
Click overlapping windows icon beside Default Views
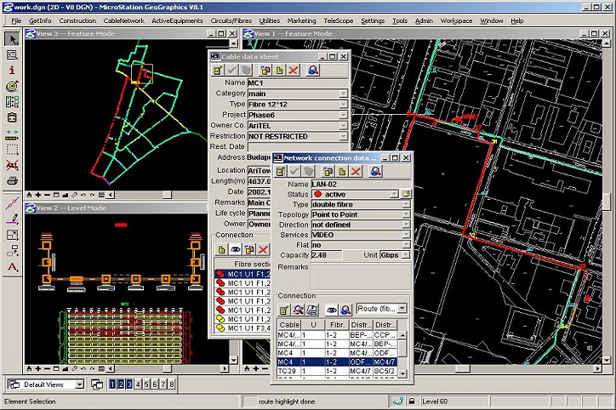click(97, 384)
